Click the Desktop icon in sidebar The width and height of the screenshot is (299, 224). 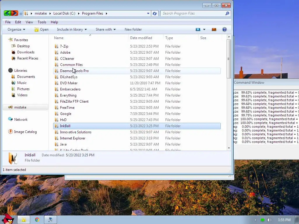tap(13, 46)
